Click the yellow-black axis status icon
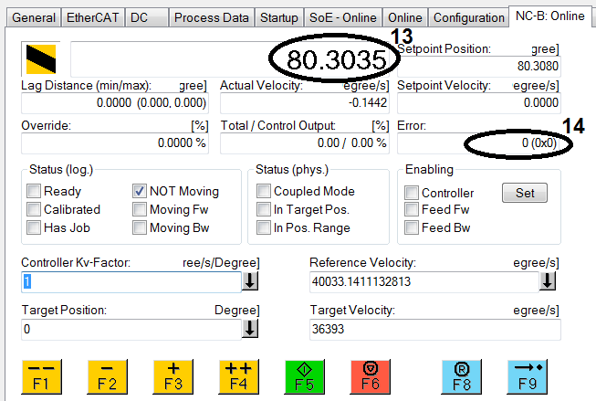 pyautogui.click(x=41, y=59)
